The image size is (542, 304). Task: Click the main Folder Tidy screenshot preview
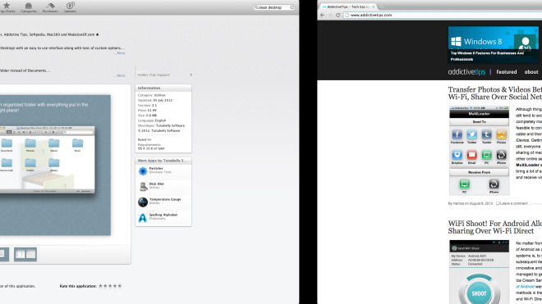click(x=55, y=165)
